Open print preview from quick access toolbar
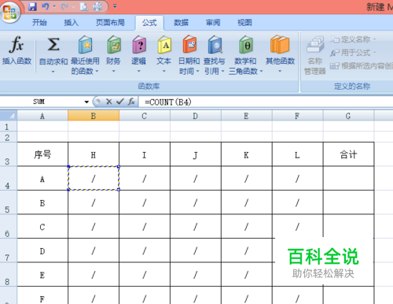 tap(84, 6)
